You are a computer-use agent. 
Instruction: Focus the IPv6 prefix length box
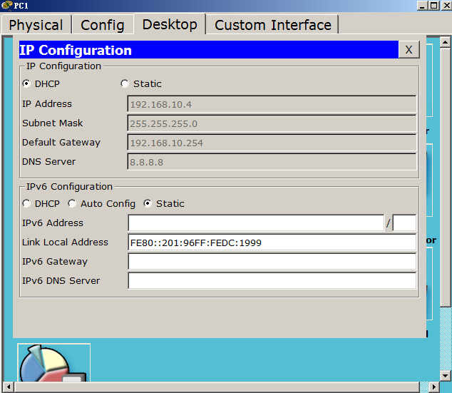point(404,223)
